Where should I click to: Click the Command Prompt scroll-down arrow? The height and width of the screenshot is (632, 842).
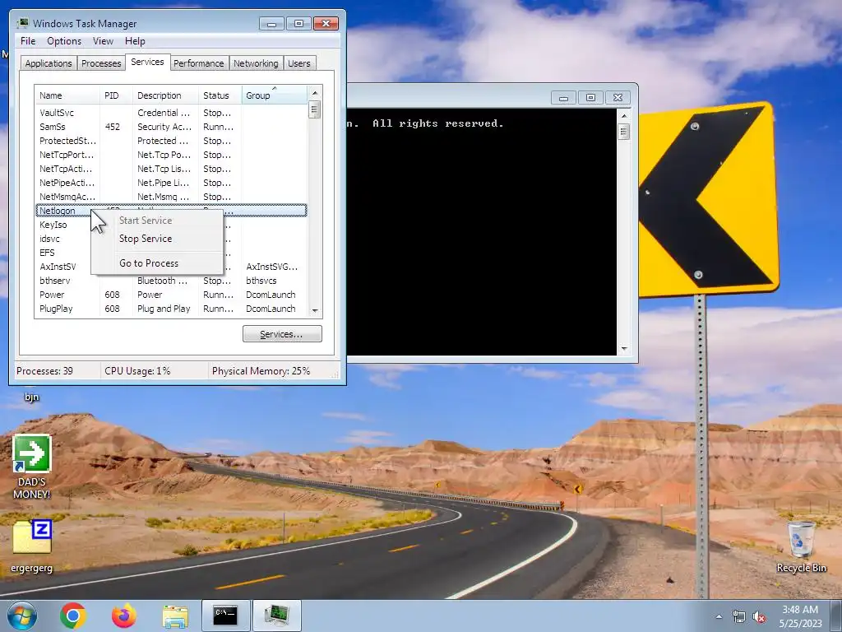(x=623, y=349)
